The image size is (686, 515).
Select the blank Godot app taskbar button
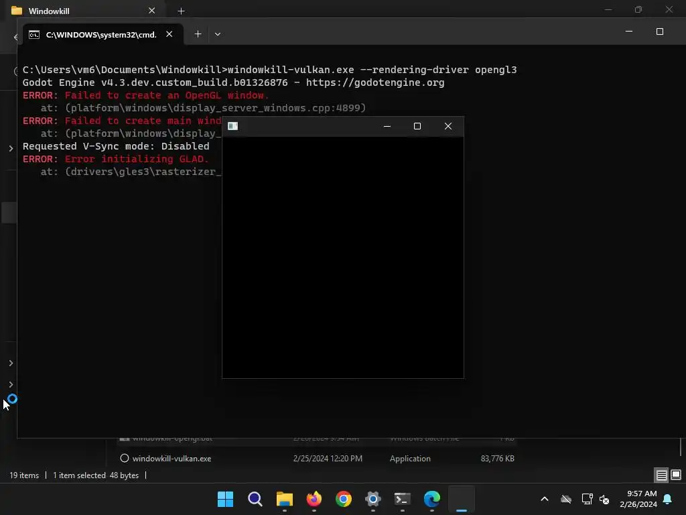pyautogui.click(x=462, y=499)
